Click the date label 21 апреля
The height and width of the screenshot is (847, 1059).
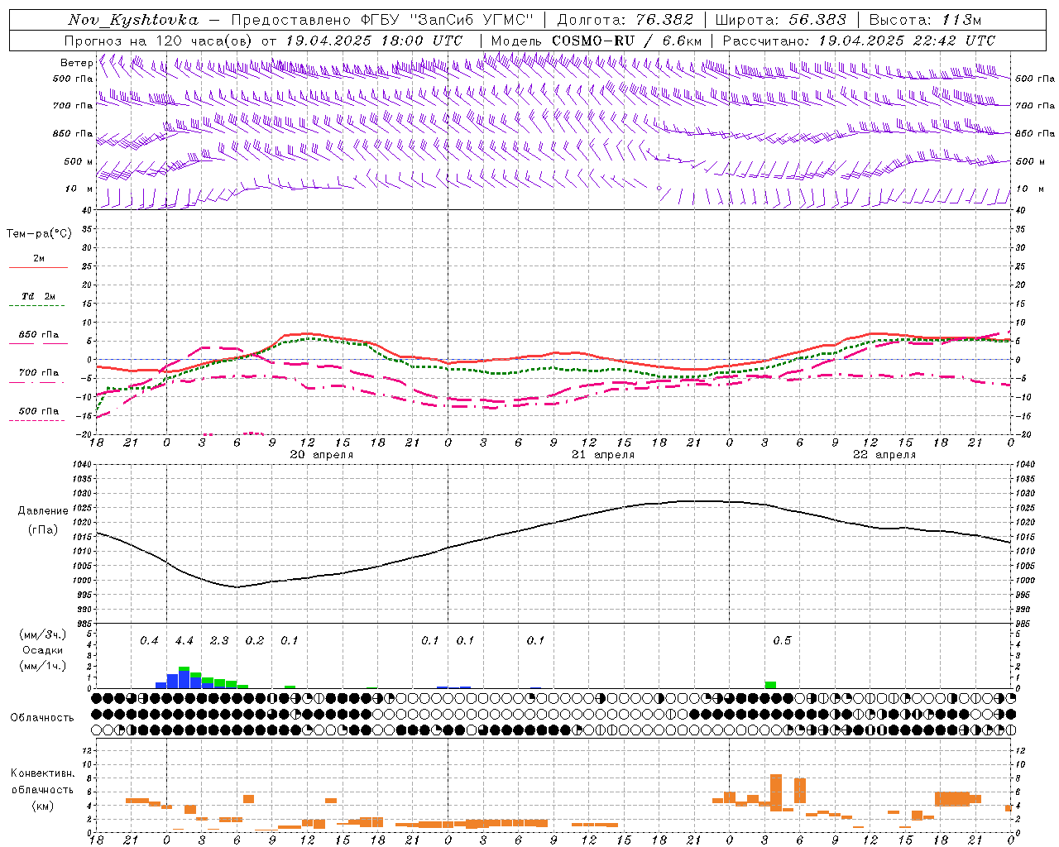tap(603, 455)
